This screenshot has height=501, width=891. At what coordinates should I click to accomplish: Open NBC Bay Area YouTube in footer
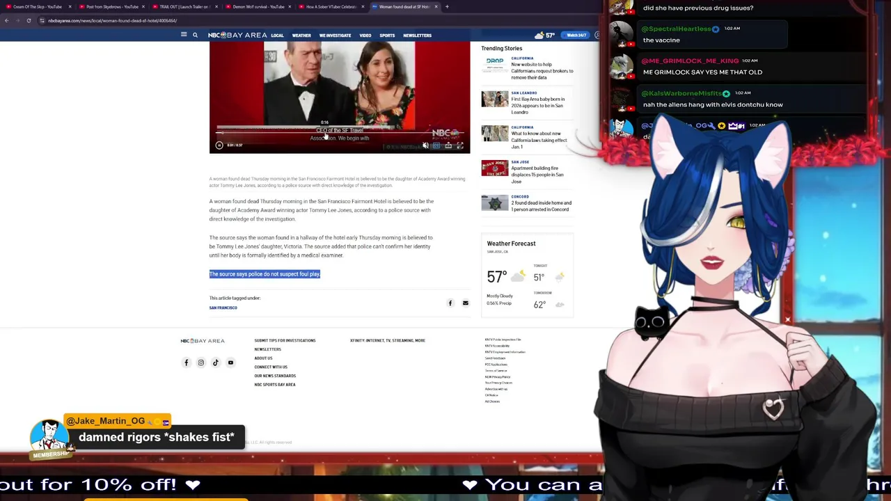click(x=230, y=363)
